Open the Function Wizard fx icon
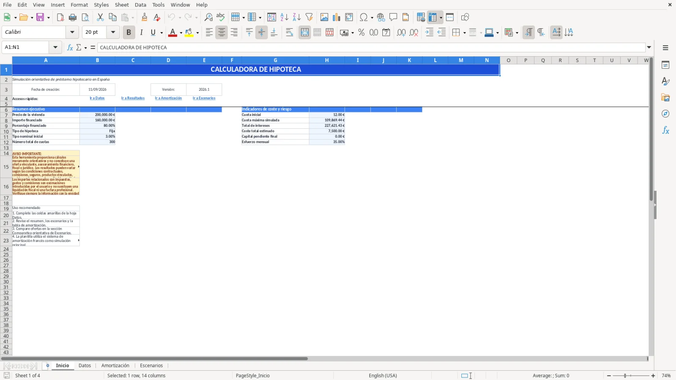This screenshot has width=676, height=380. click(70, 47)
